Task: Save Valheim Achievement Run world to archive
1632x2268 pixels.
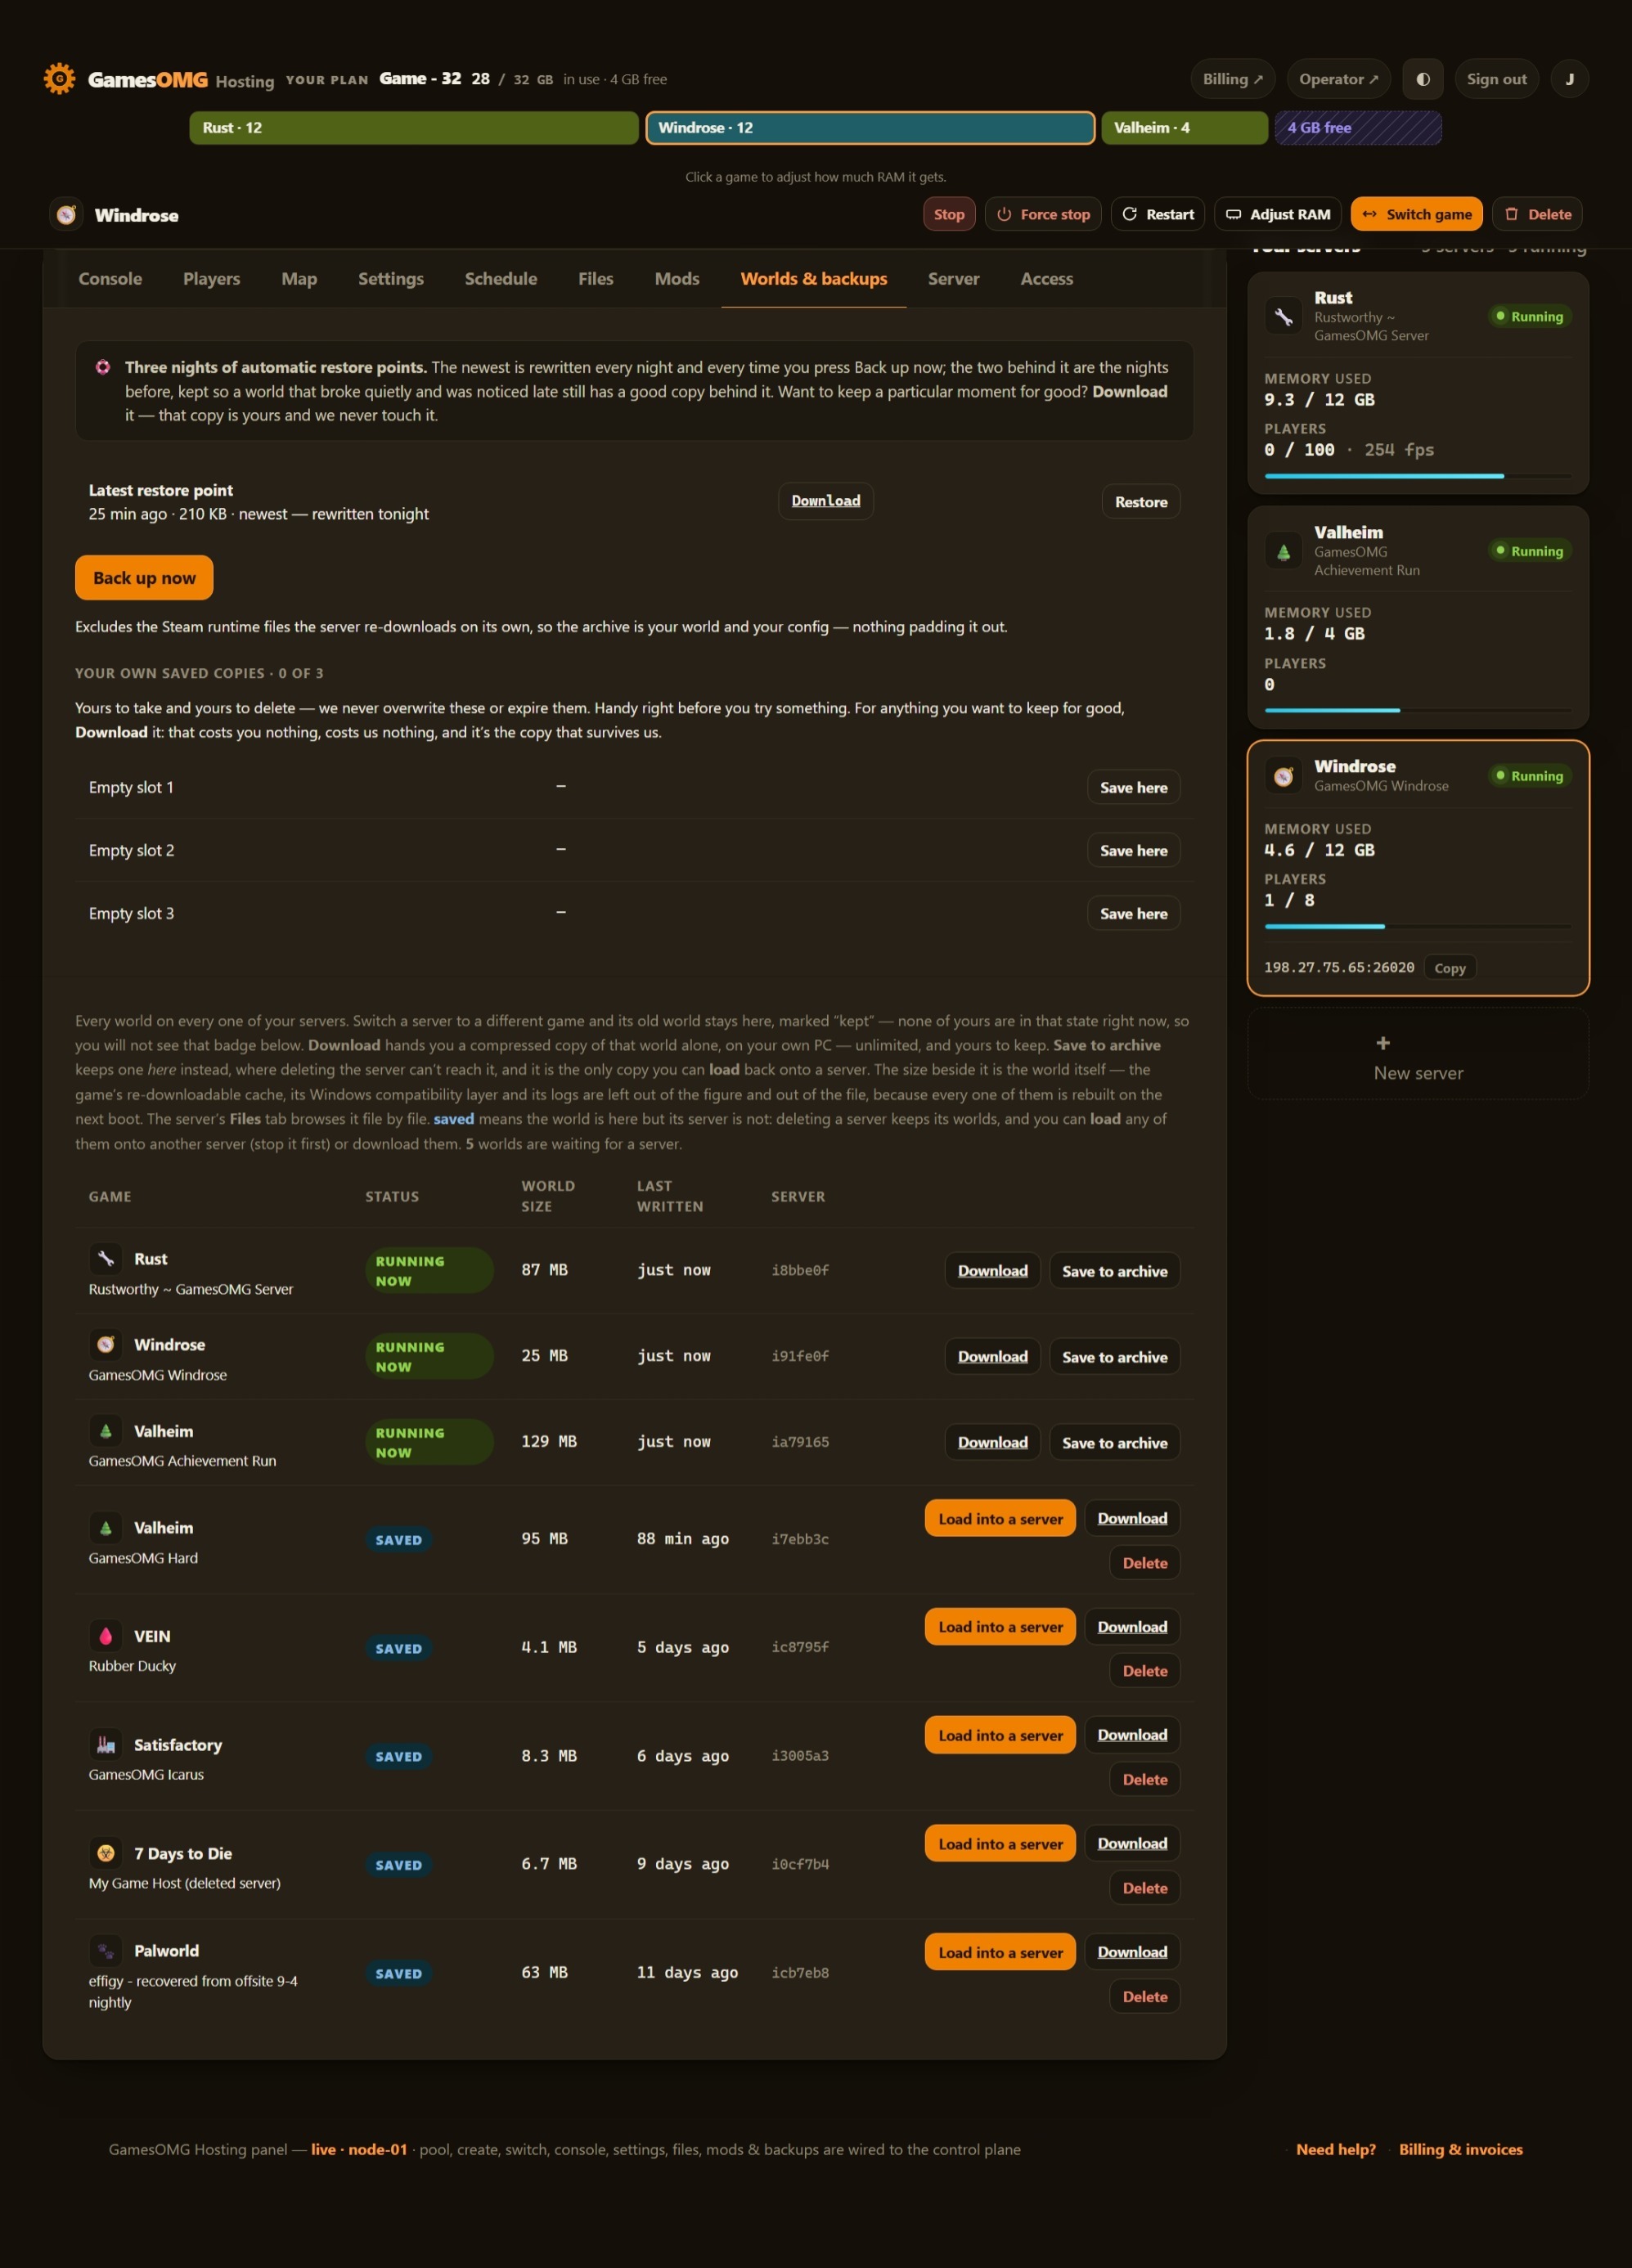Action: click(x=1115, y=1443)
